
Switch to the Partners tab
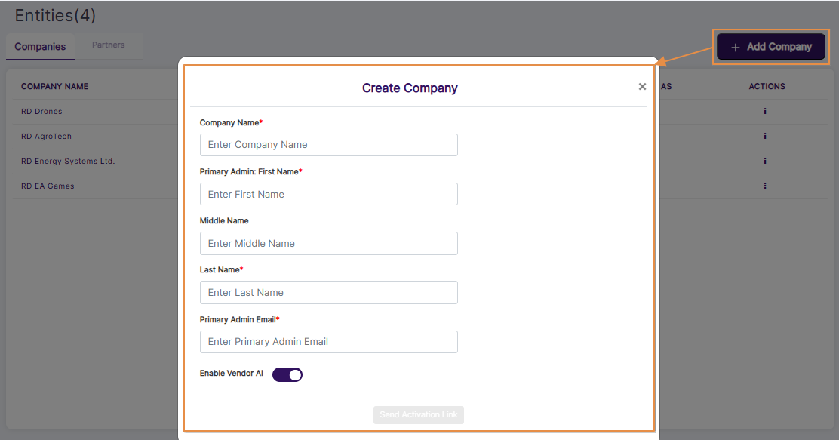108,45
